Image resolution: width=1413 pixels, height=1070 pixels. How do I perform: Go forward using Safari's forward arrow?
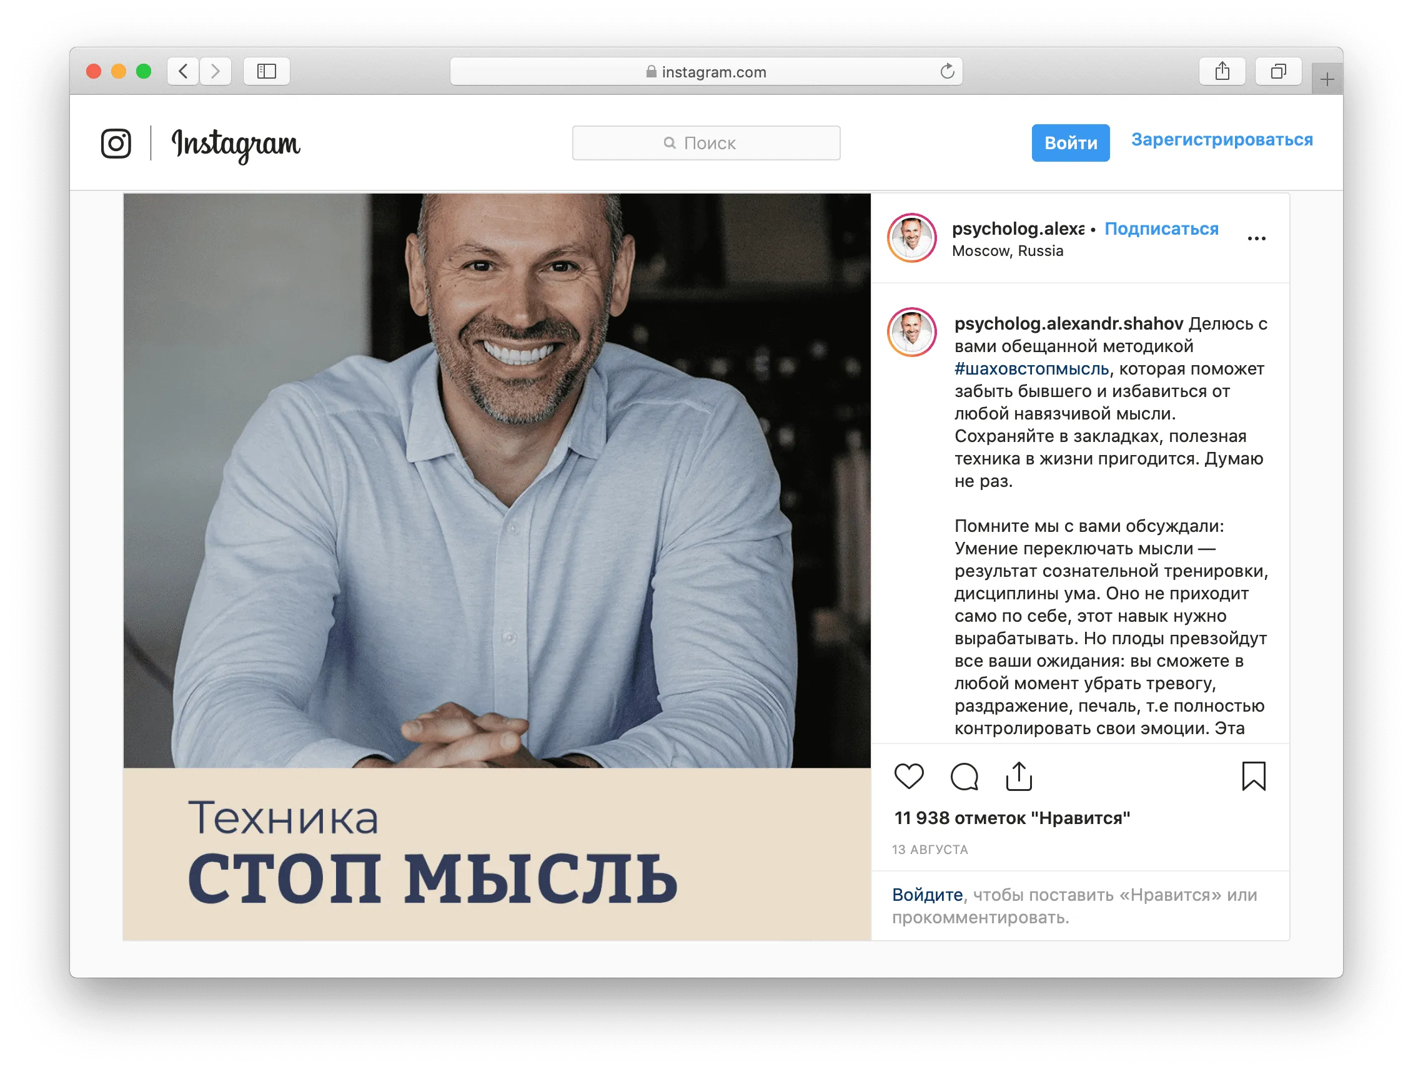pyautogui.click(x=216, y=71)
